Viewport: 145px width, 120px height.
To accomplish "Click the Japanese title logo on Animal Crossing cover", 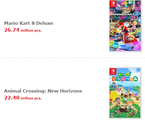I will tap(125, 77).
